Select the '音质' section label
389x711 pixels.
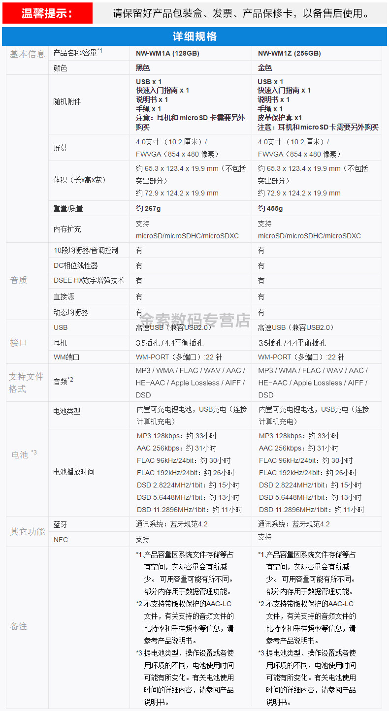pyautogui.click(x=19, y=280)
